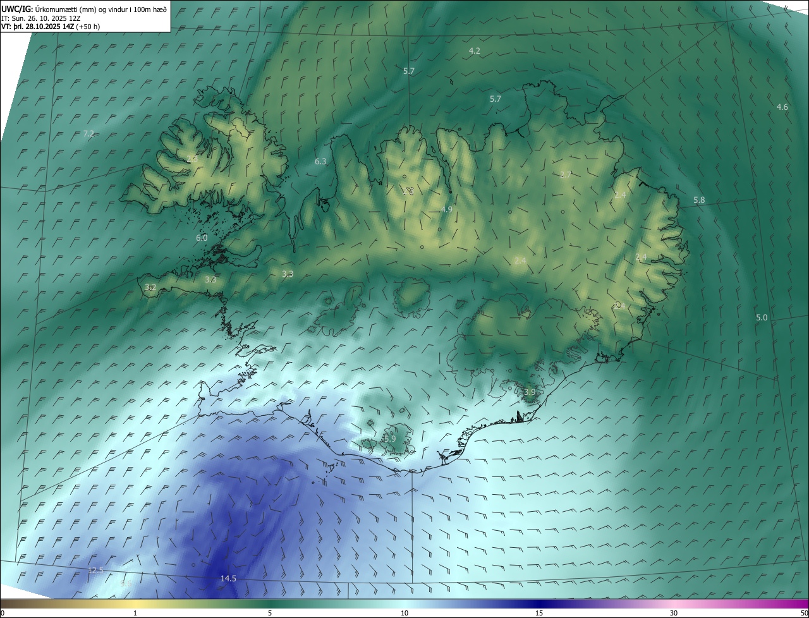Click the 3.3 value right beside the 3.2 label
Viewport: 809px width, 618px height.
point(210,280)
